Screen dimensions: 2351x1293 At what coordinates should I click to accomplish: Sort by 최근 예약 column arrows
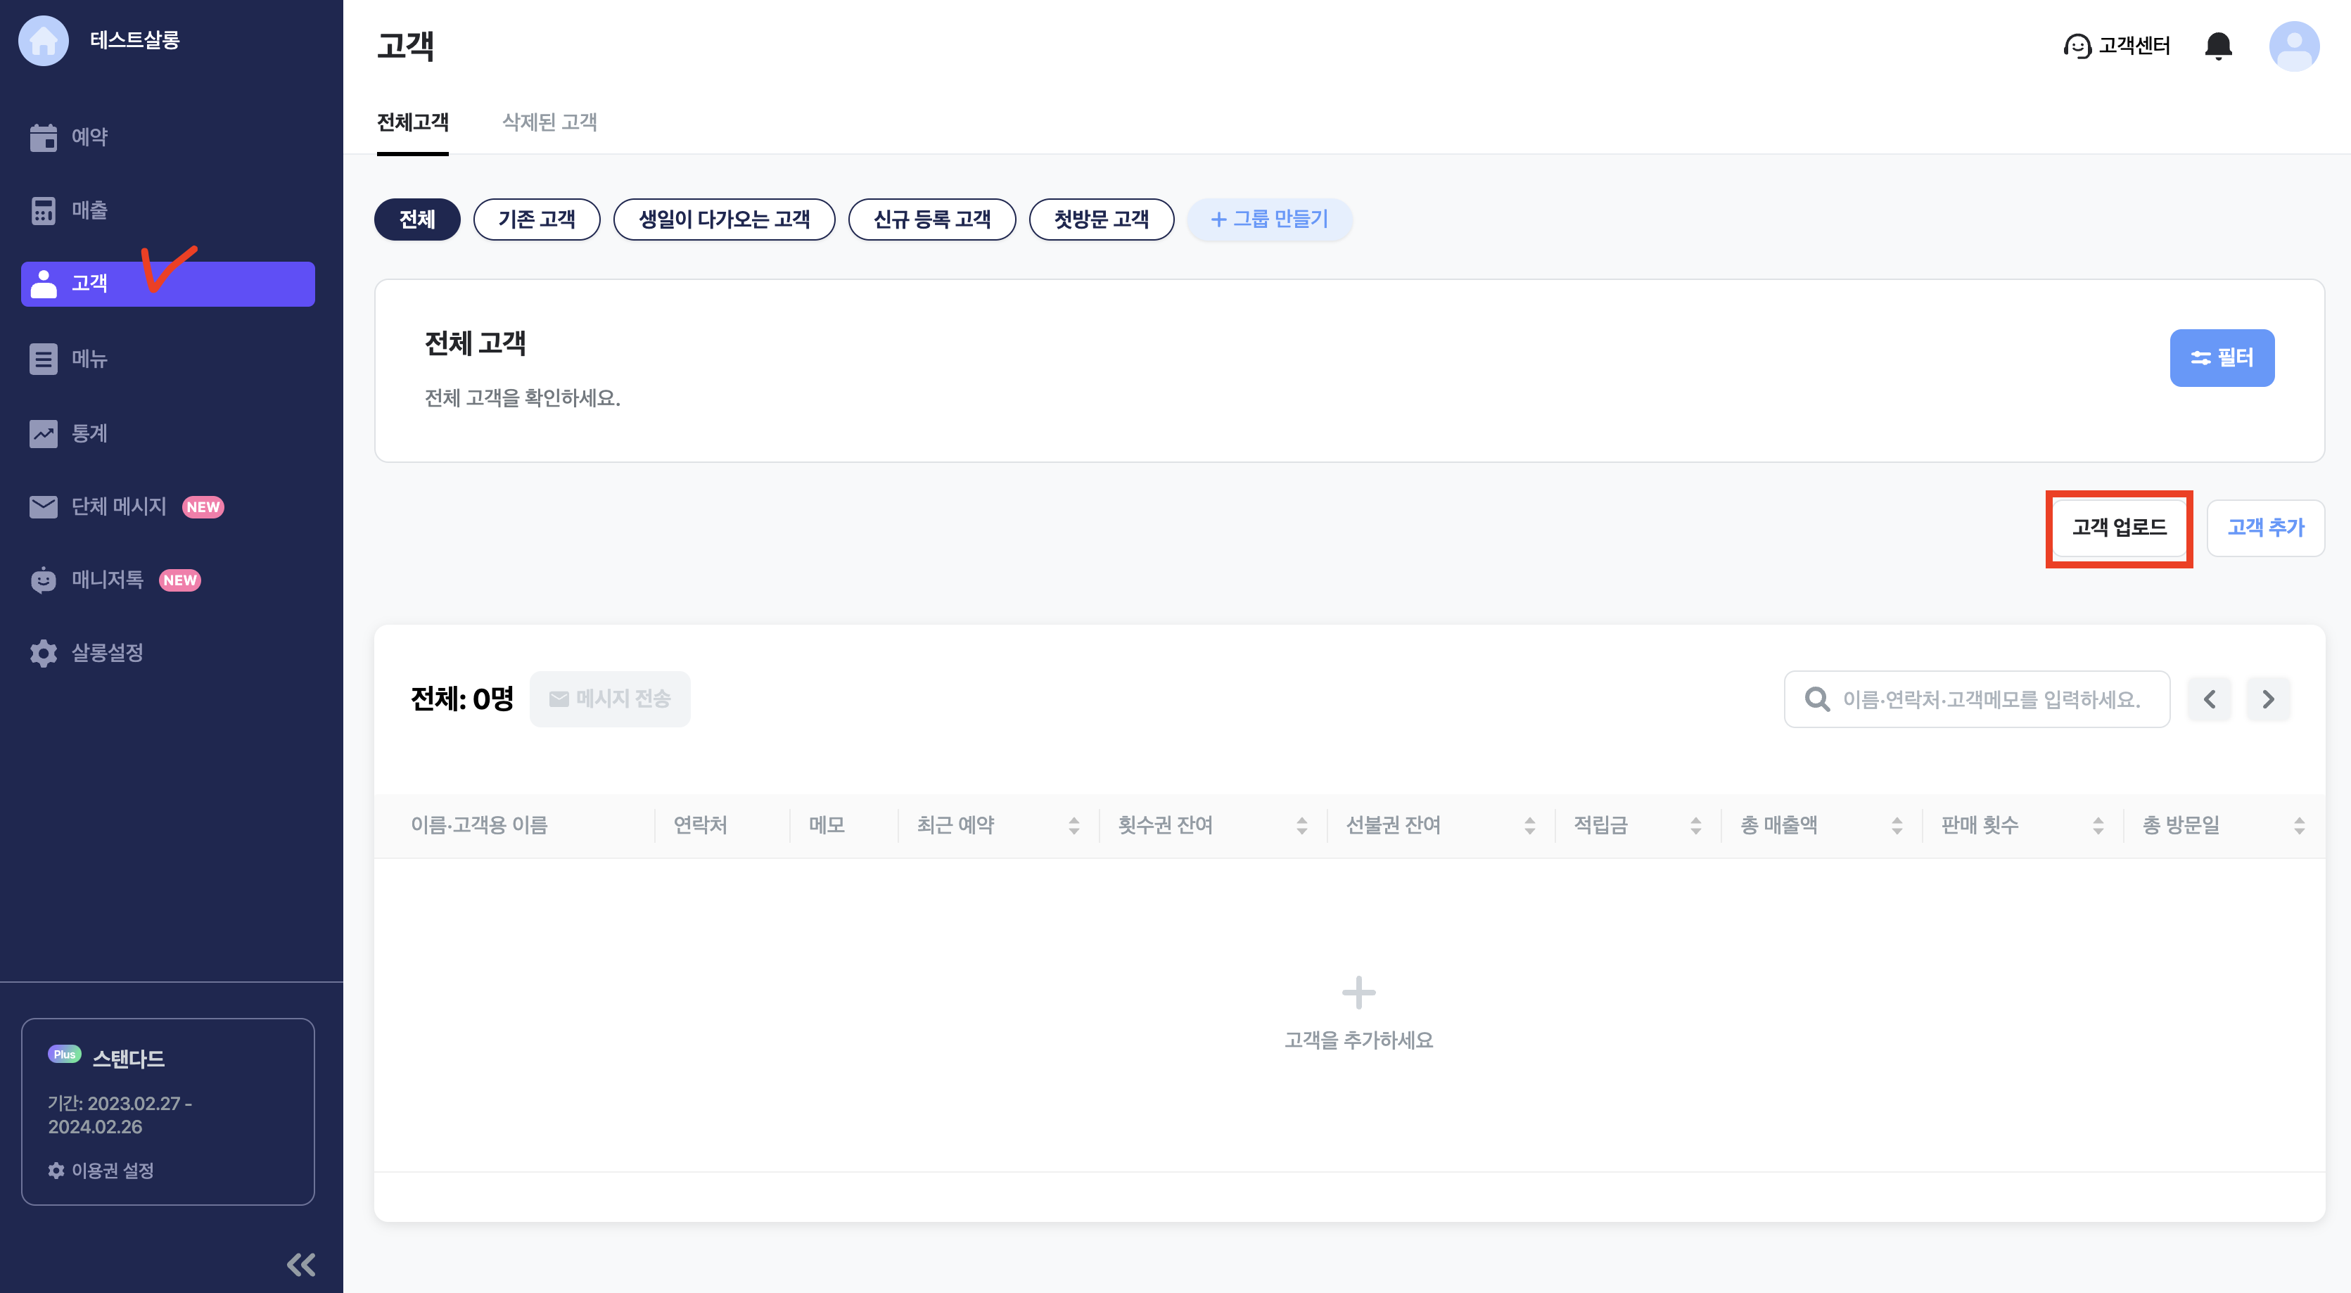(1073, 826)
